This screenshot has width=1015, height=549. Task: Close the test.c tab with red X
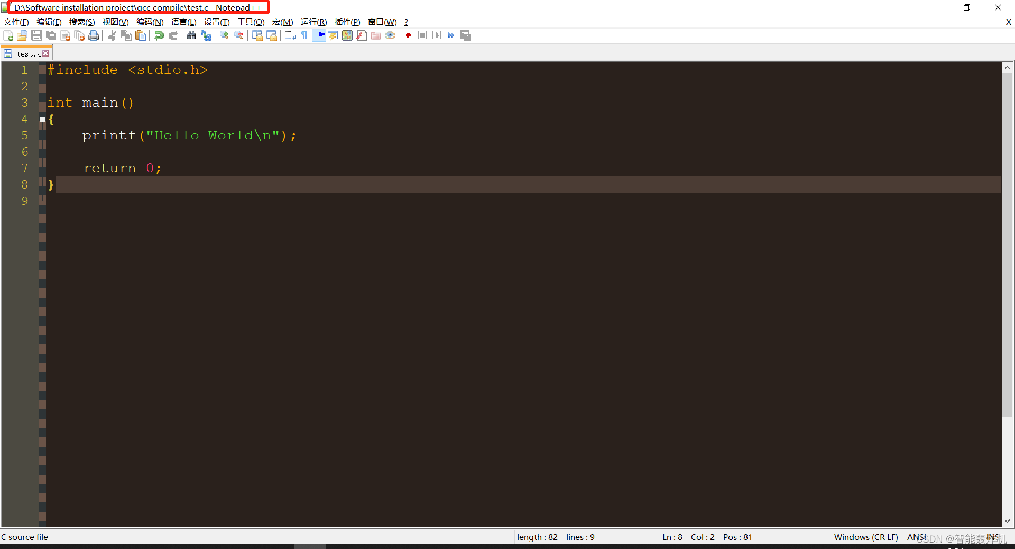click(x=46, y=53)
